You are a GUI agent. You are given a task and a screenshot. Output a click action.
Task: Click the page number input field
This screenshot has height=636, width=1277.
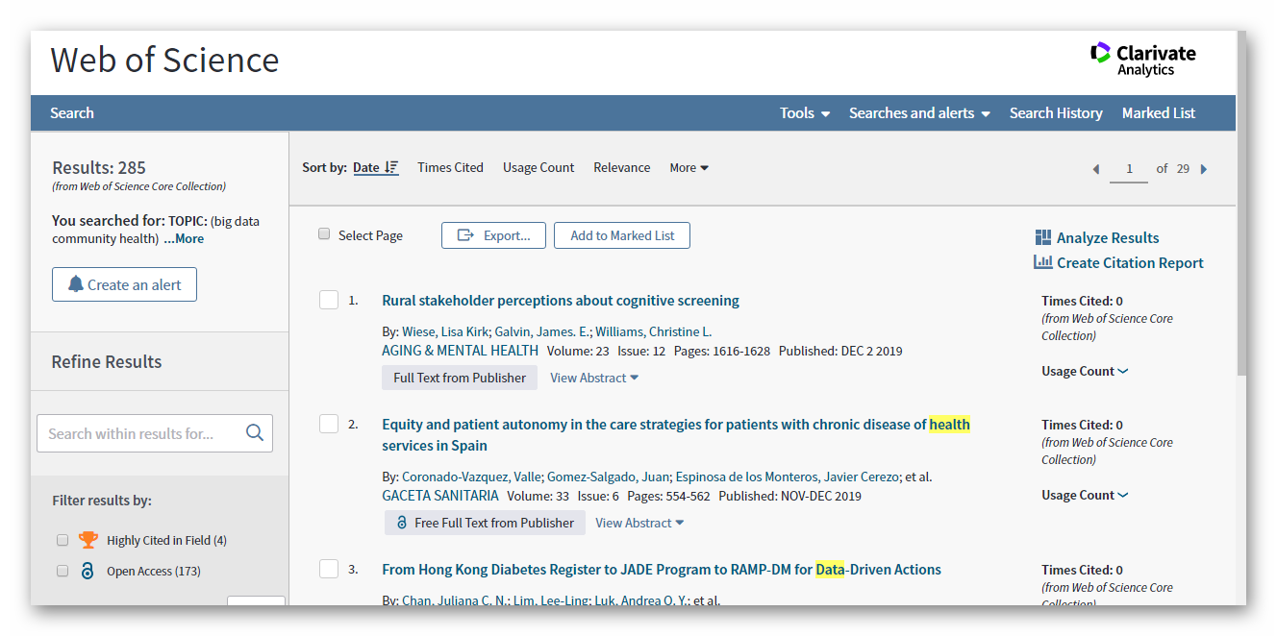tap(1129, 169)
